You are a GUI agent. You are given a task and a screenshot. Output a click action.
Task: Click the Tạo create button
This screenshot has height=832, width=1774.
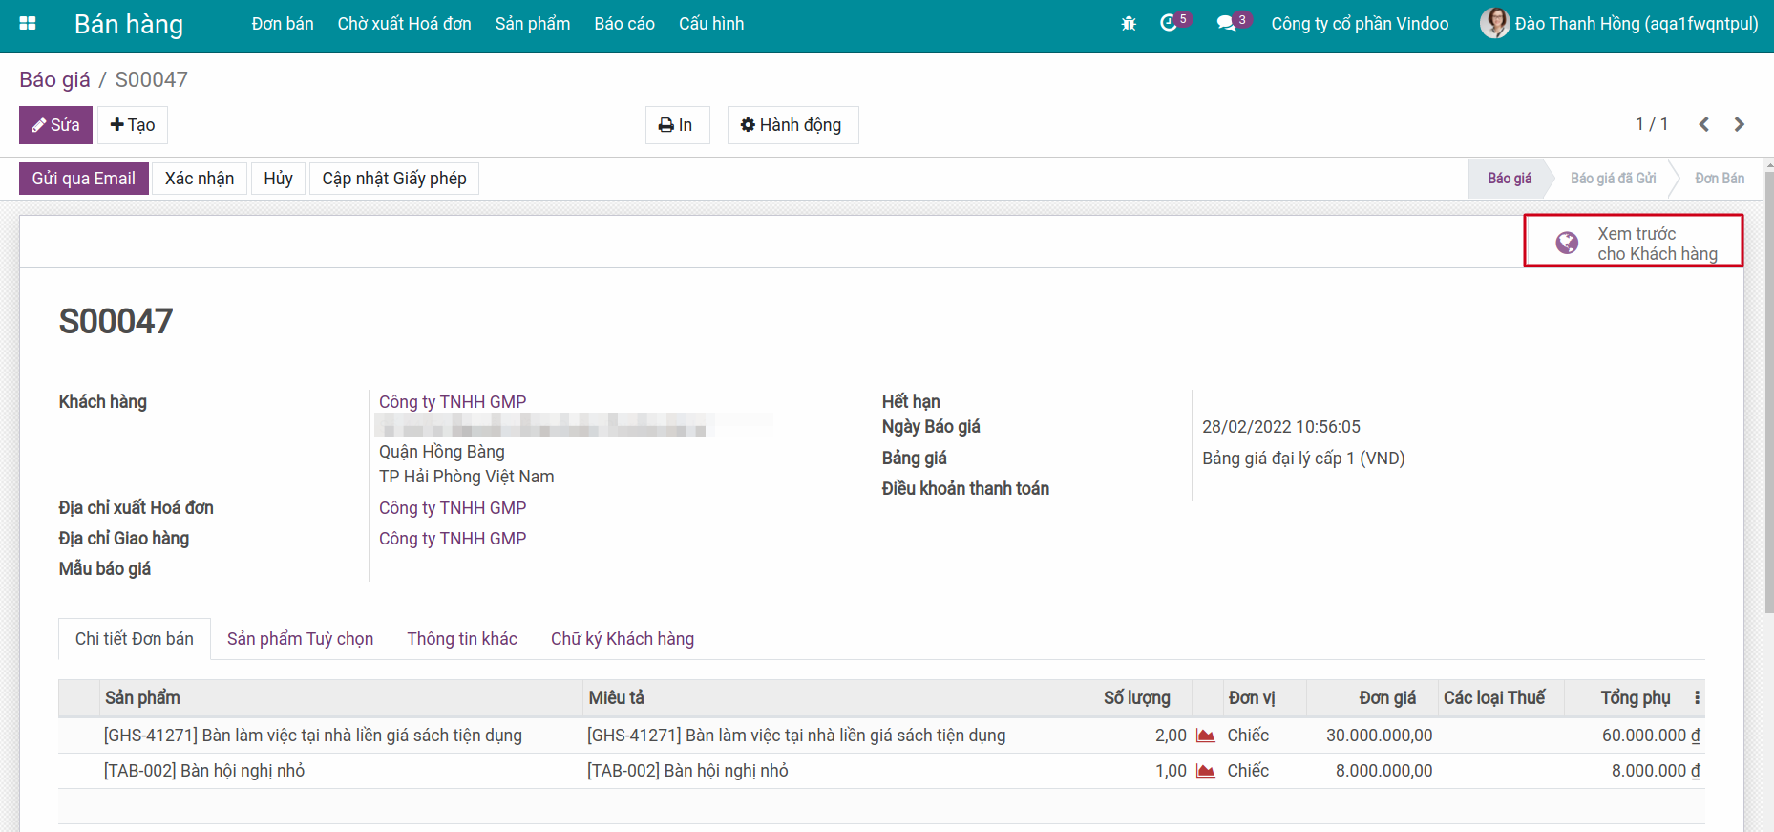(x=133, y=125)
